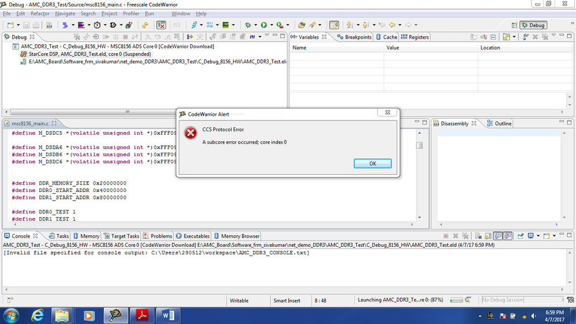Viewport: 576px width, 324px height.
Task: Click the No Debug Session status field
Action: pyautogui.click(x=523, y=300)
